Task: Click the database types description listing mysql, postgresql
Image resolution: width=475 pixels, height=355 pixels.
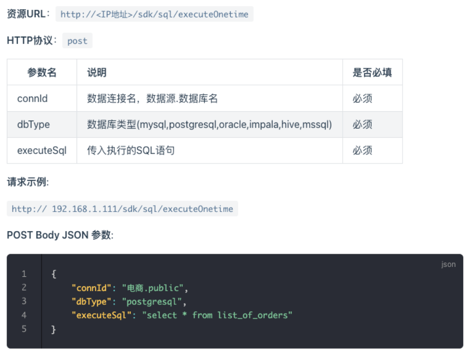Action: click(x=209, y=124)
